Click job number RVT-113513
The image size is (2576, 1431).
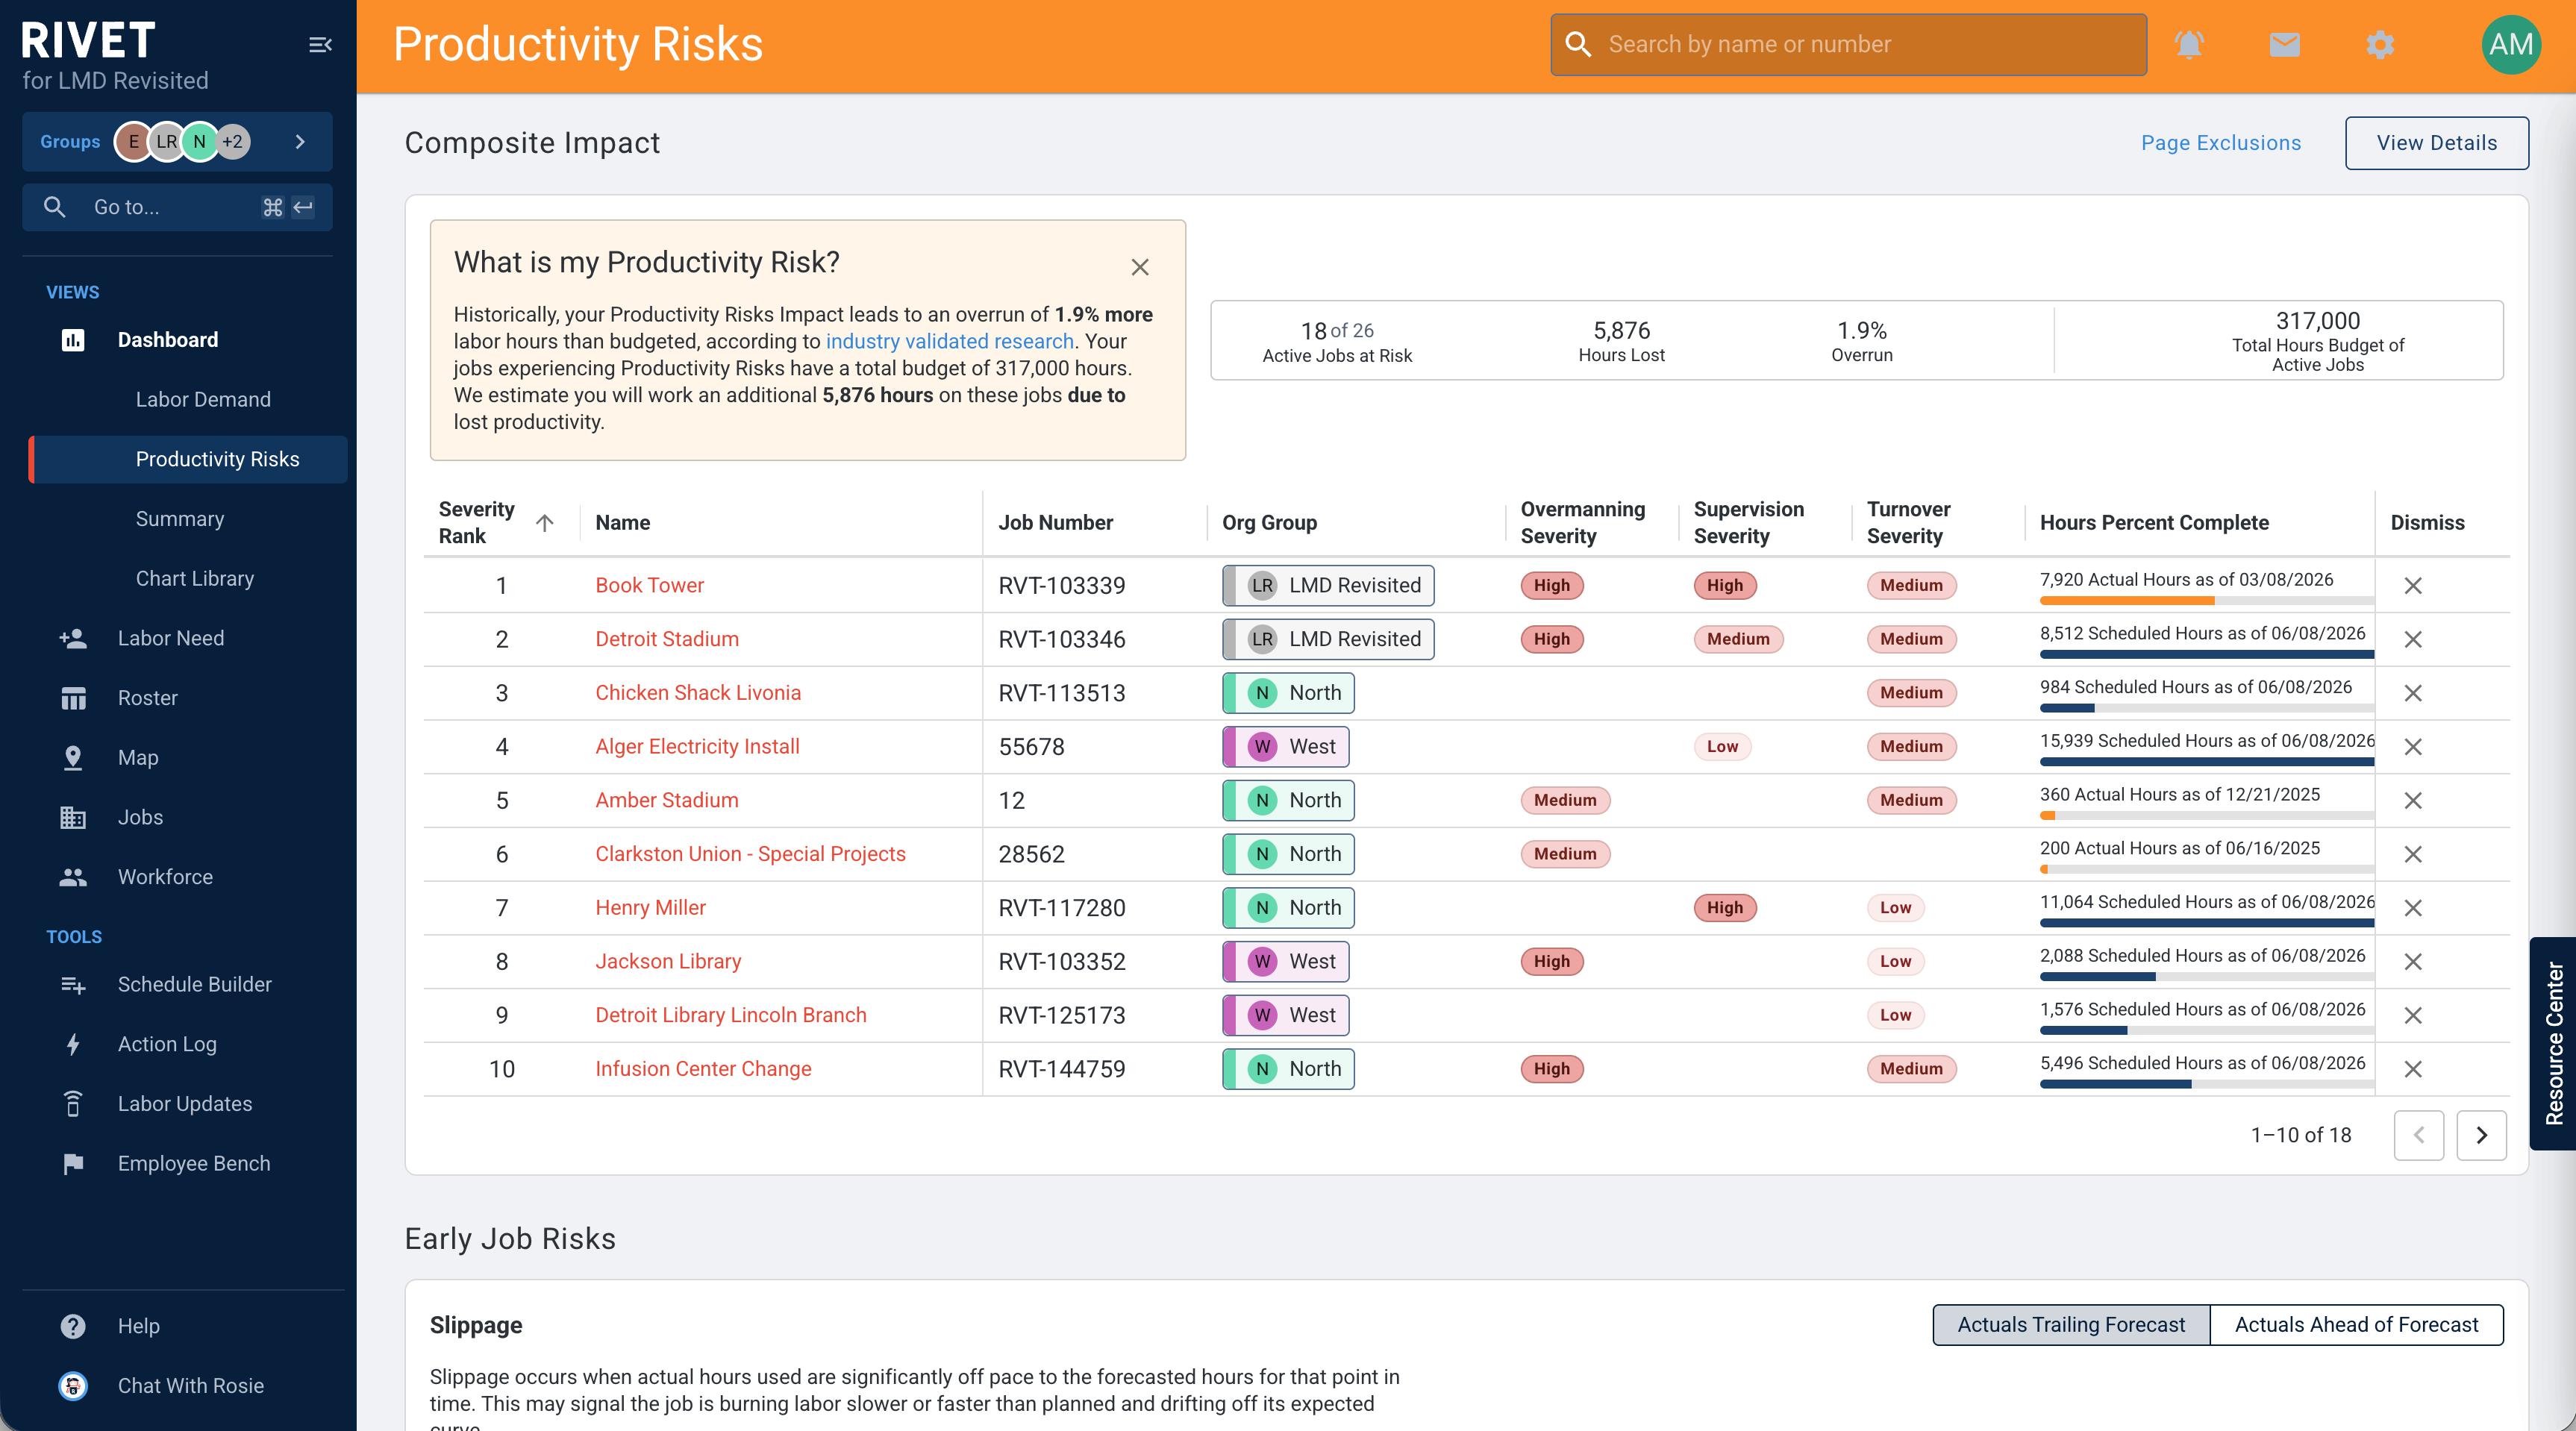coord(1061,693)
